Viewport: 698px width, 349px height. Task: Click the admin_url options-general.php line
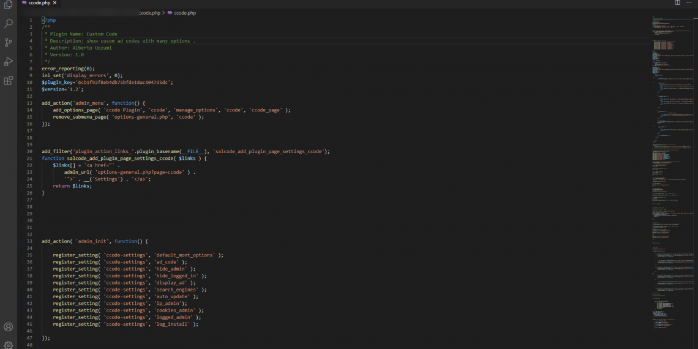point(130,172)
